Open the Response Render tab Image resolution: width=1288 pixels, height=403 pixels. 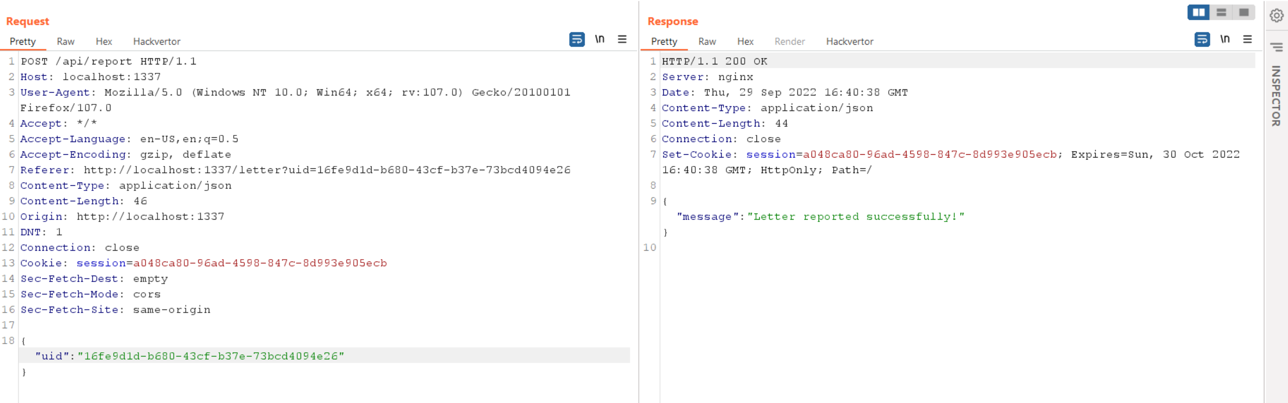click(789, 41)
